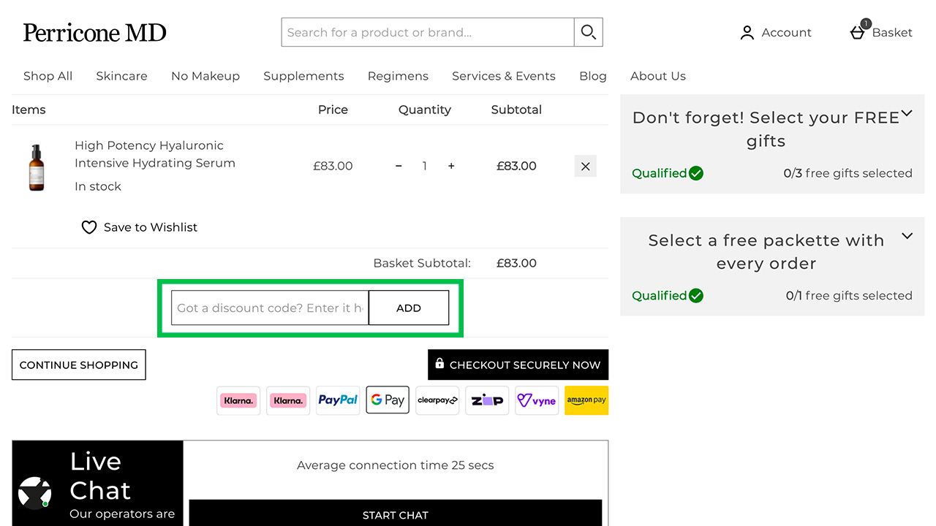Expand the free packette panel
Viewport: 936px width, 526px height.
click(x=907, y=236)
